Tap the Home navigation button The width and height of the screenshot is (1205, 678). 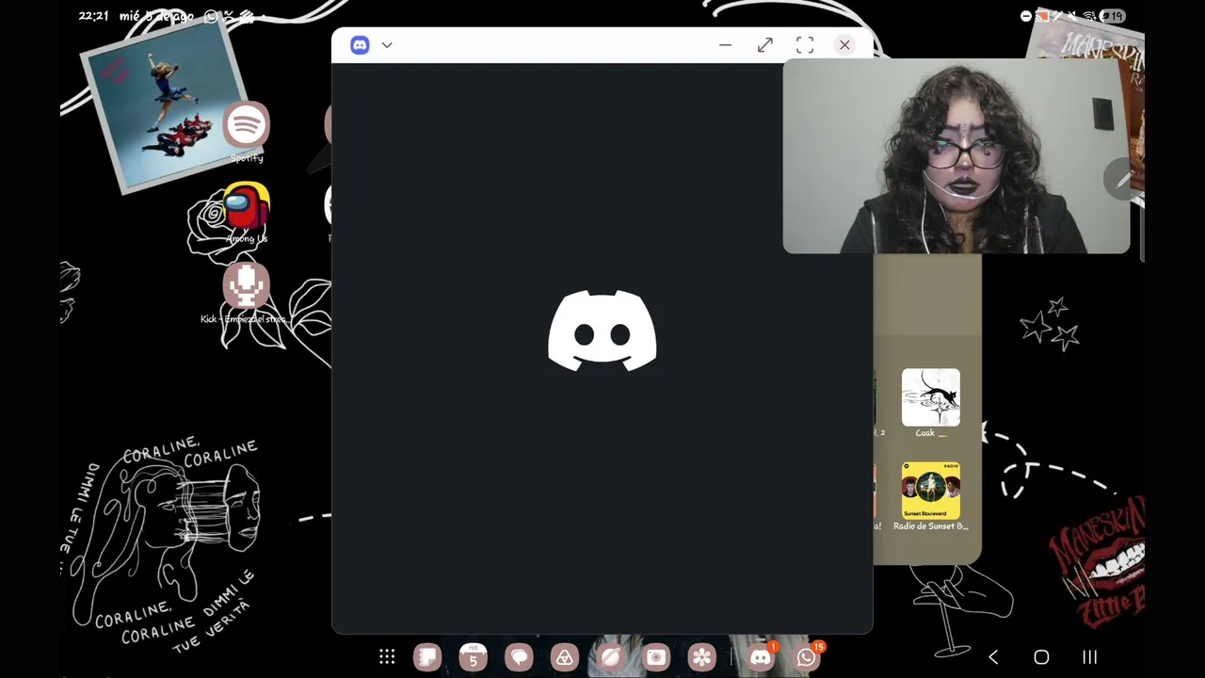point(1041,657)
